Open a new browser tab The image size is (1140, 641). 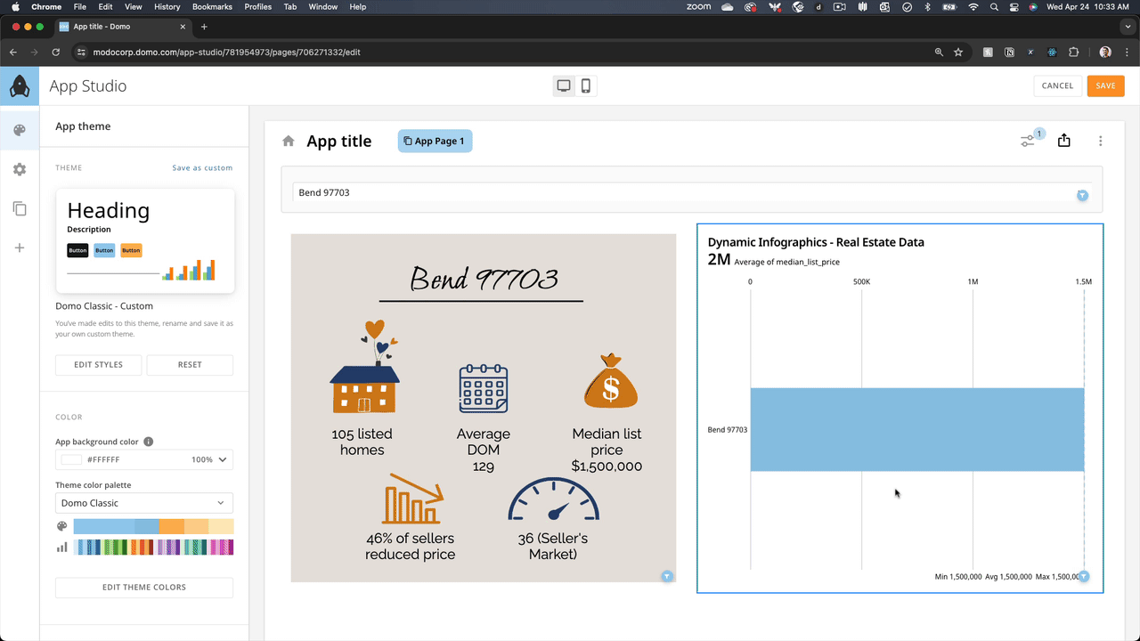point(204,27)
